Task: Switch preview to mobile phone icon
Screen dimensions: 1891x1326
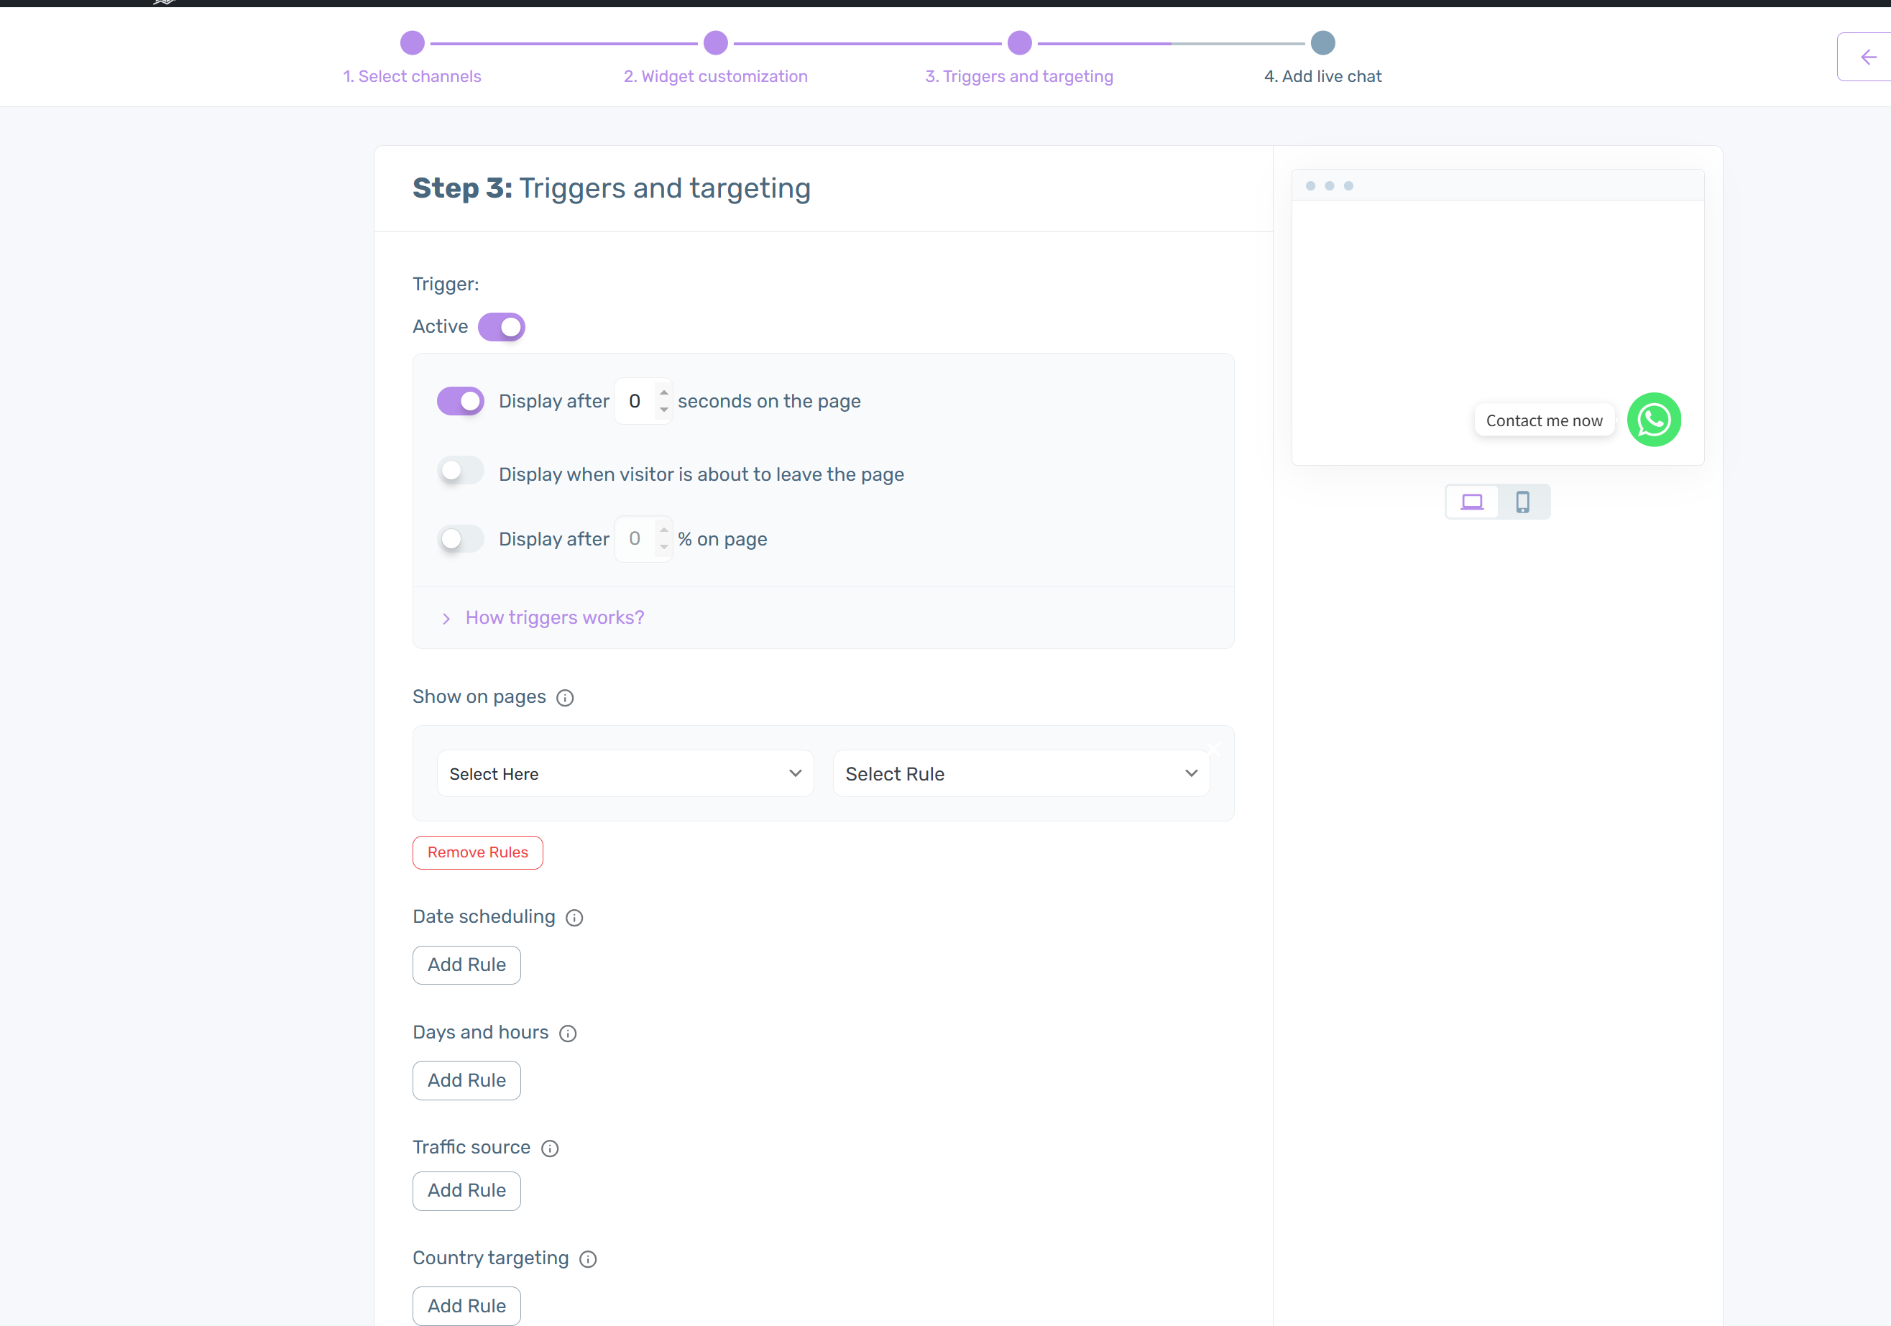Action: [1522, 502]
